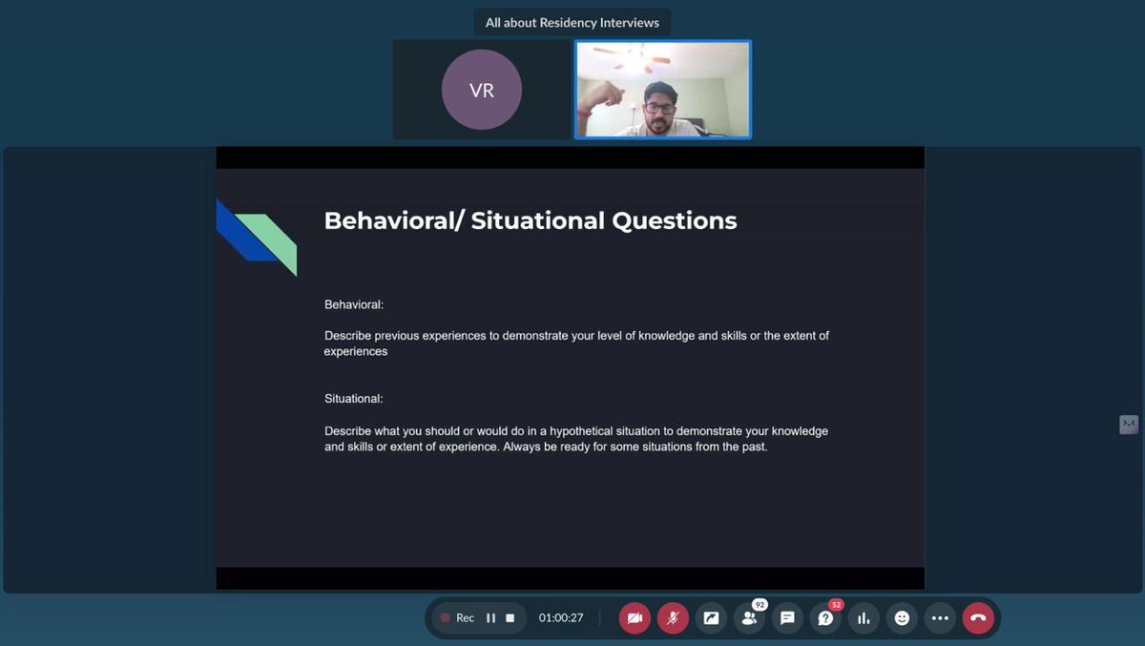Unmute the microphone
The height and width of the screenshot is (646, 1145).
(673, 618)
